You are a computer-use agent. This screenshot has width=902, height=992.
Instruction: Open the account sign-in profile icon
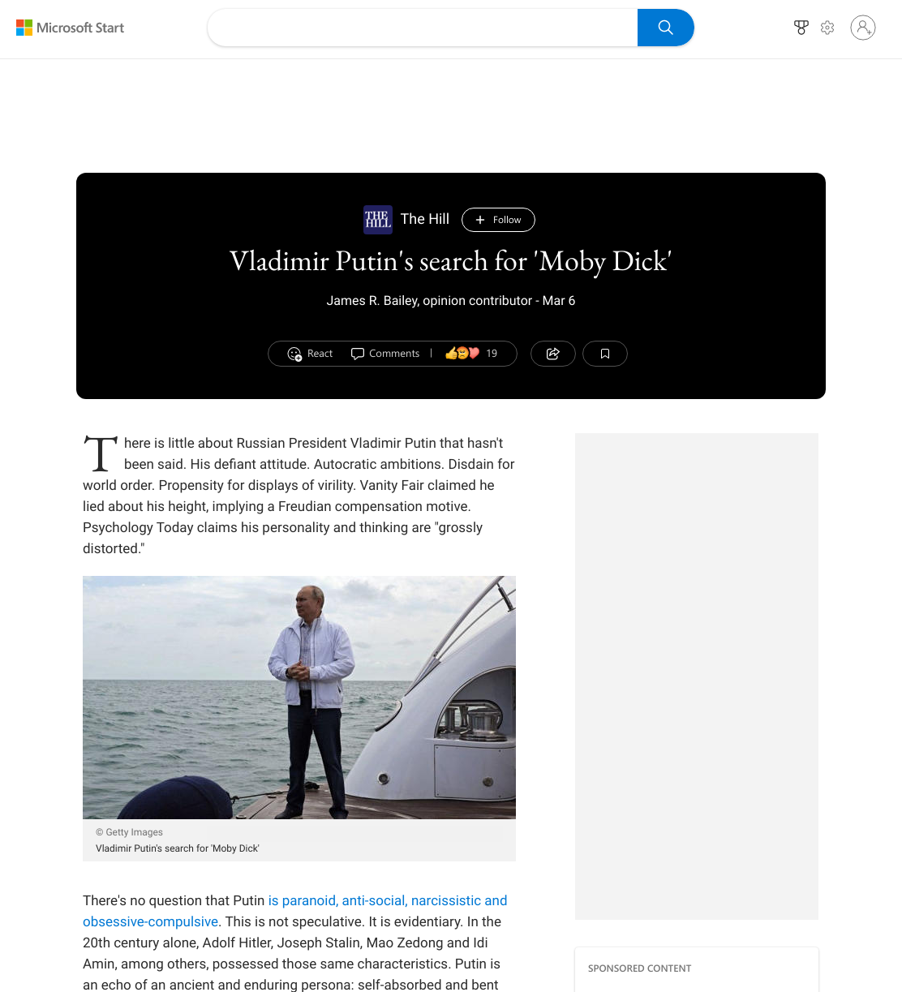pos(863,28)
